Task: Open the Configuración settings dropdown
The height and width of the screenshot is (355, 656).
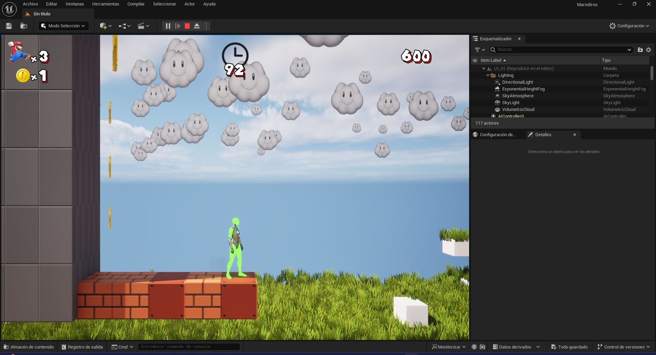Action: pyautogui.click(x=629, y=26)
